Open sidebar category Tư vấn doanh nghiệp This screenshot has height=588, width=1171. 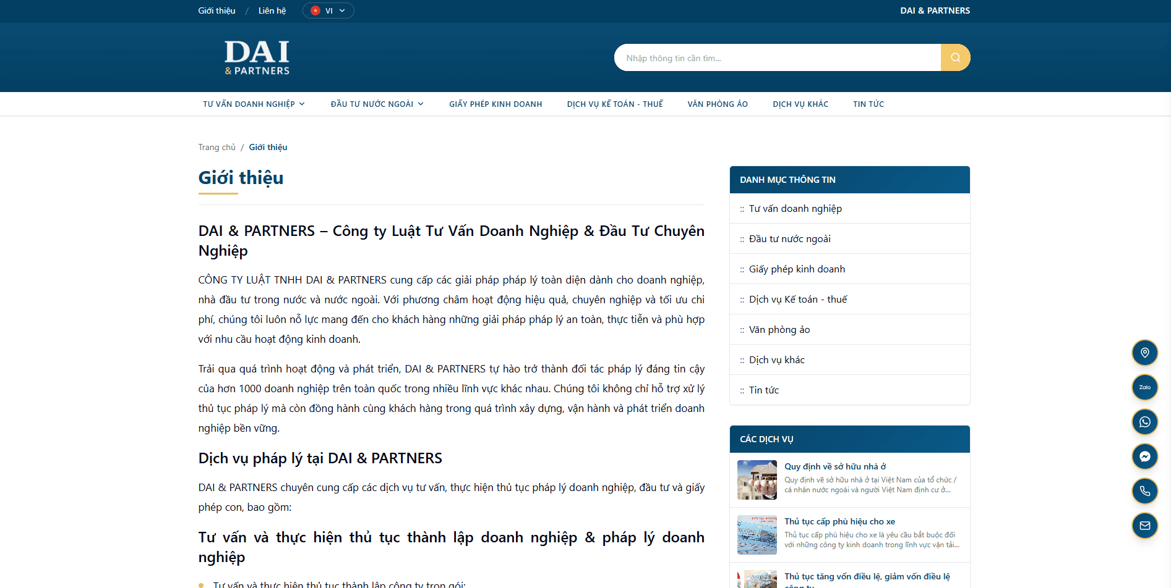click(x=850, y=209)
